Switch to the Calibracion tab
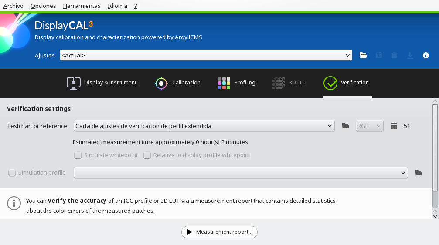The height and width of the screenshot is (245, 439). pos(177,83)
